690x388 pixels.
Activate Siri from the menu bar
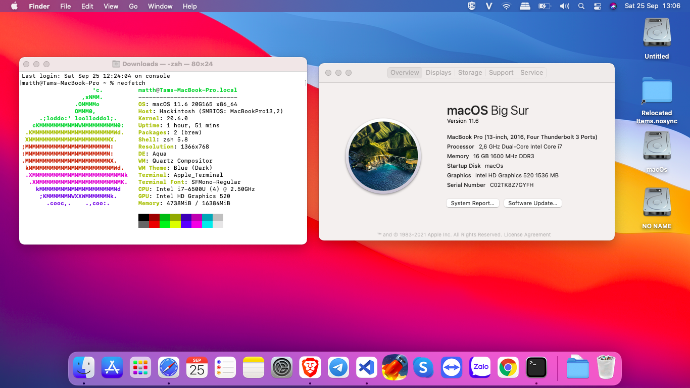tap(613, 6)
